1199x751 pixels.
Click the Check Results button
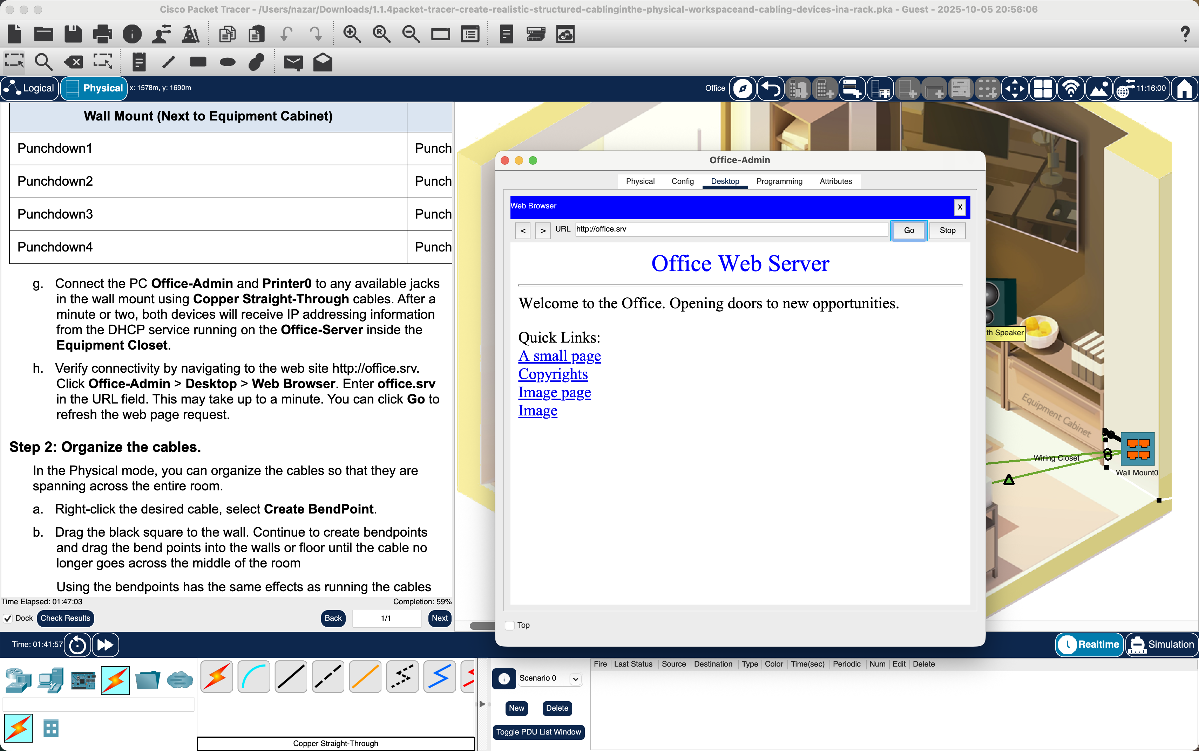pos(65,618)
